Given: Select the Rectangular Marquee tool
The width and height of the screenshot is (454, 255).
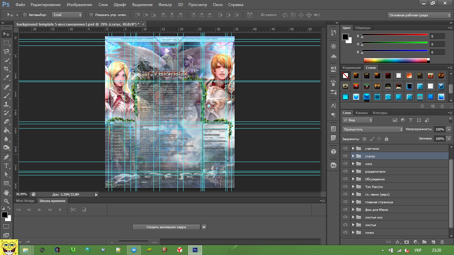Looking at the screenshot, I should point(6,43).
